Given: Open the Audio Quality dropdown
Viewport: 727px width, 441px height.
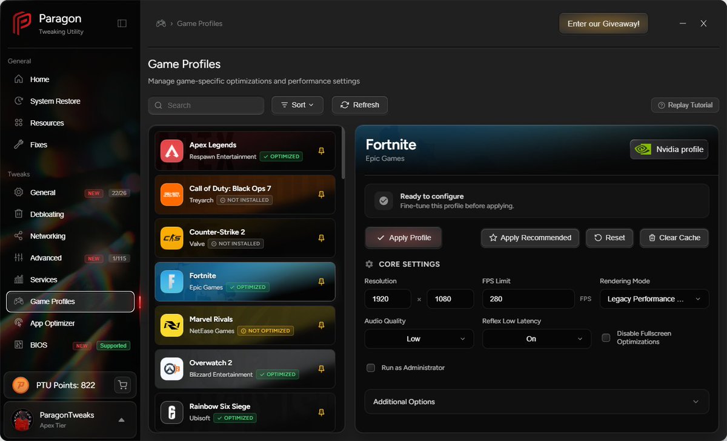Looking at the screenshot, I should click(x=419, y=339).
